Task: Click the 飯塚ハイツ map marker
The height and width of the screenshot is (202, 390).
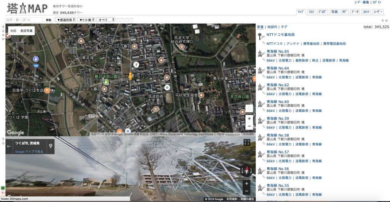Action: click(x=81, y=41)
